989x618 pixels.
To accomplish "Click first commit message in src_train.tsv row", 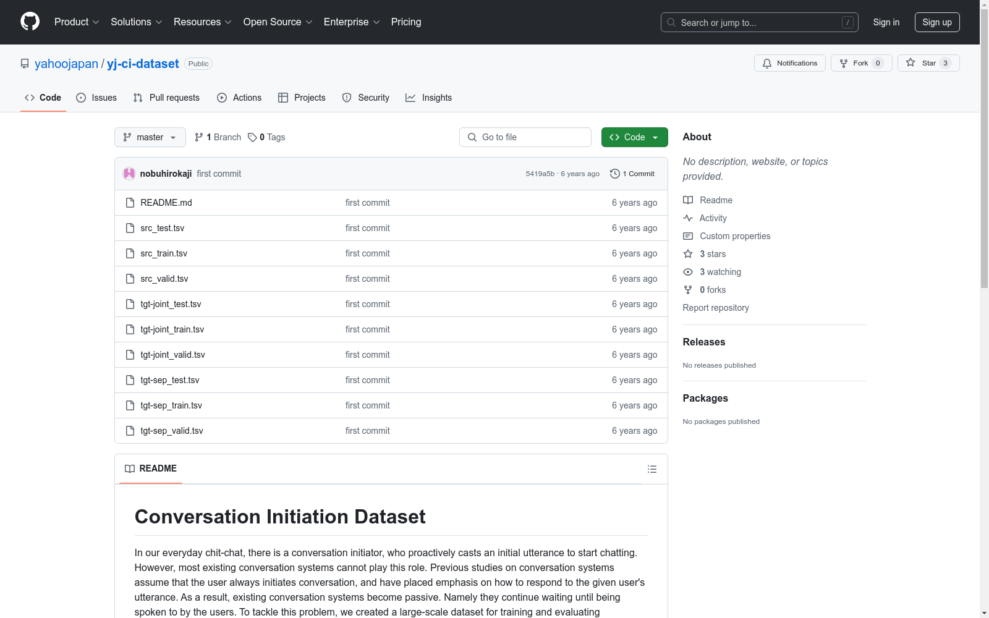I will pos(368,253).
